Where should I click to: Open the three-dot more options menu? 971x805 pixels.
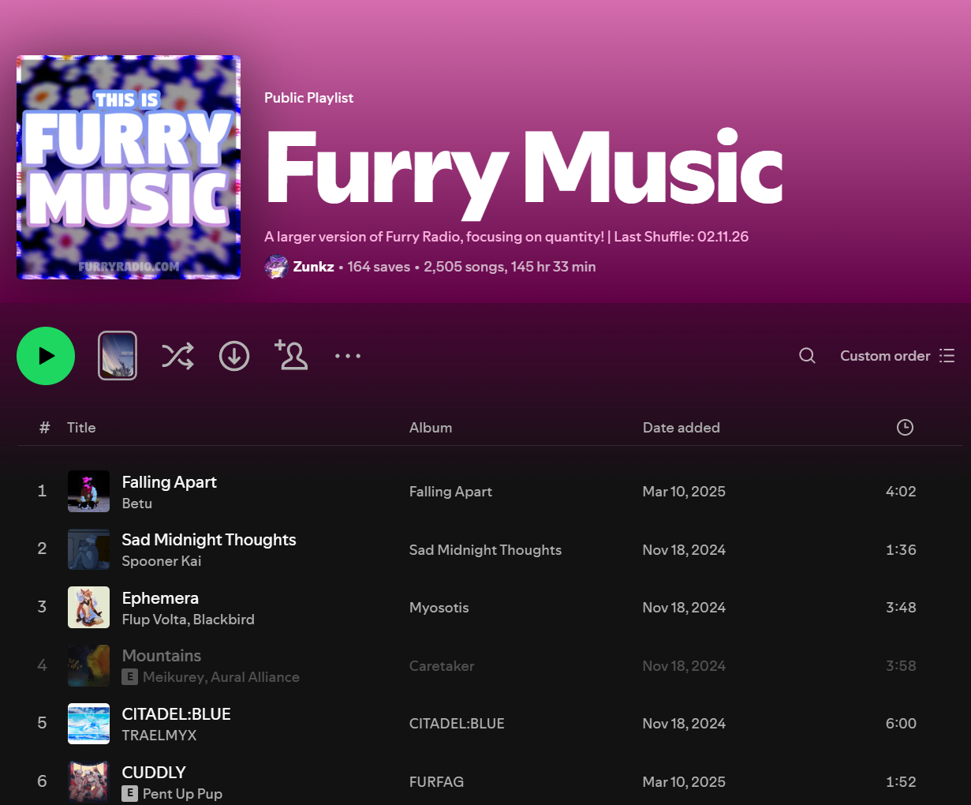pyautogui.click(x=348, y=356)
